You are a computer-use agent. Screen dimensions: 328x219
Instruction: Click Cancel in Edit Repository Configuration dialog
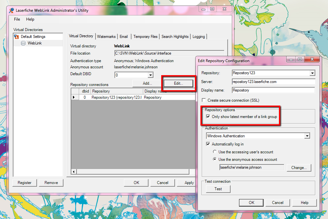pos(278,202)
